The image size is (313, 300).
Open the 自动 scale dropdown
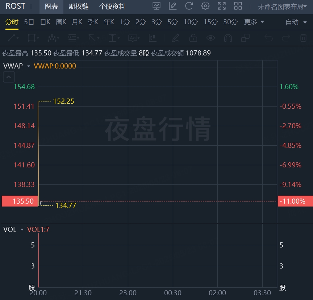click(296, 22)
